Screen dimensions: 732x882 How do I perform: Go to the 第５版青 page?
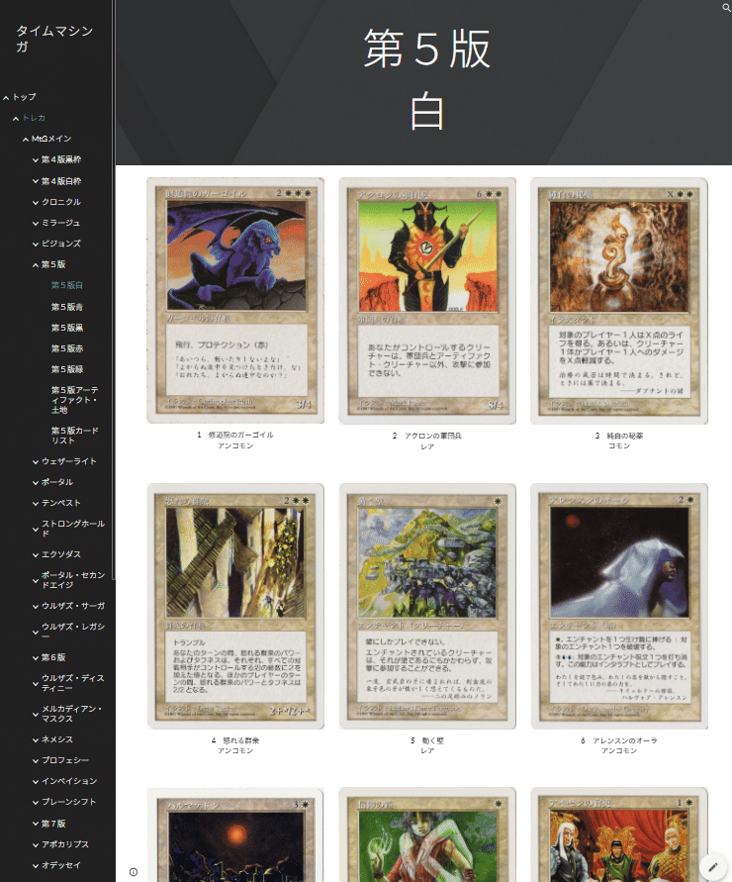tap(67, 306)
